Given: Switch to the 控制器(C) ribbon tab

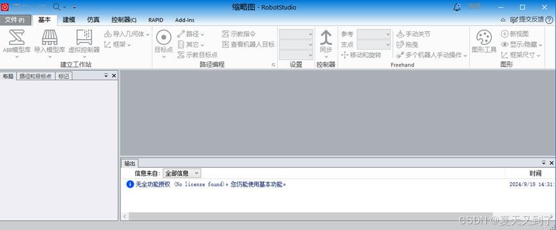Looking at the screenshot, I should pos(124,20).
